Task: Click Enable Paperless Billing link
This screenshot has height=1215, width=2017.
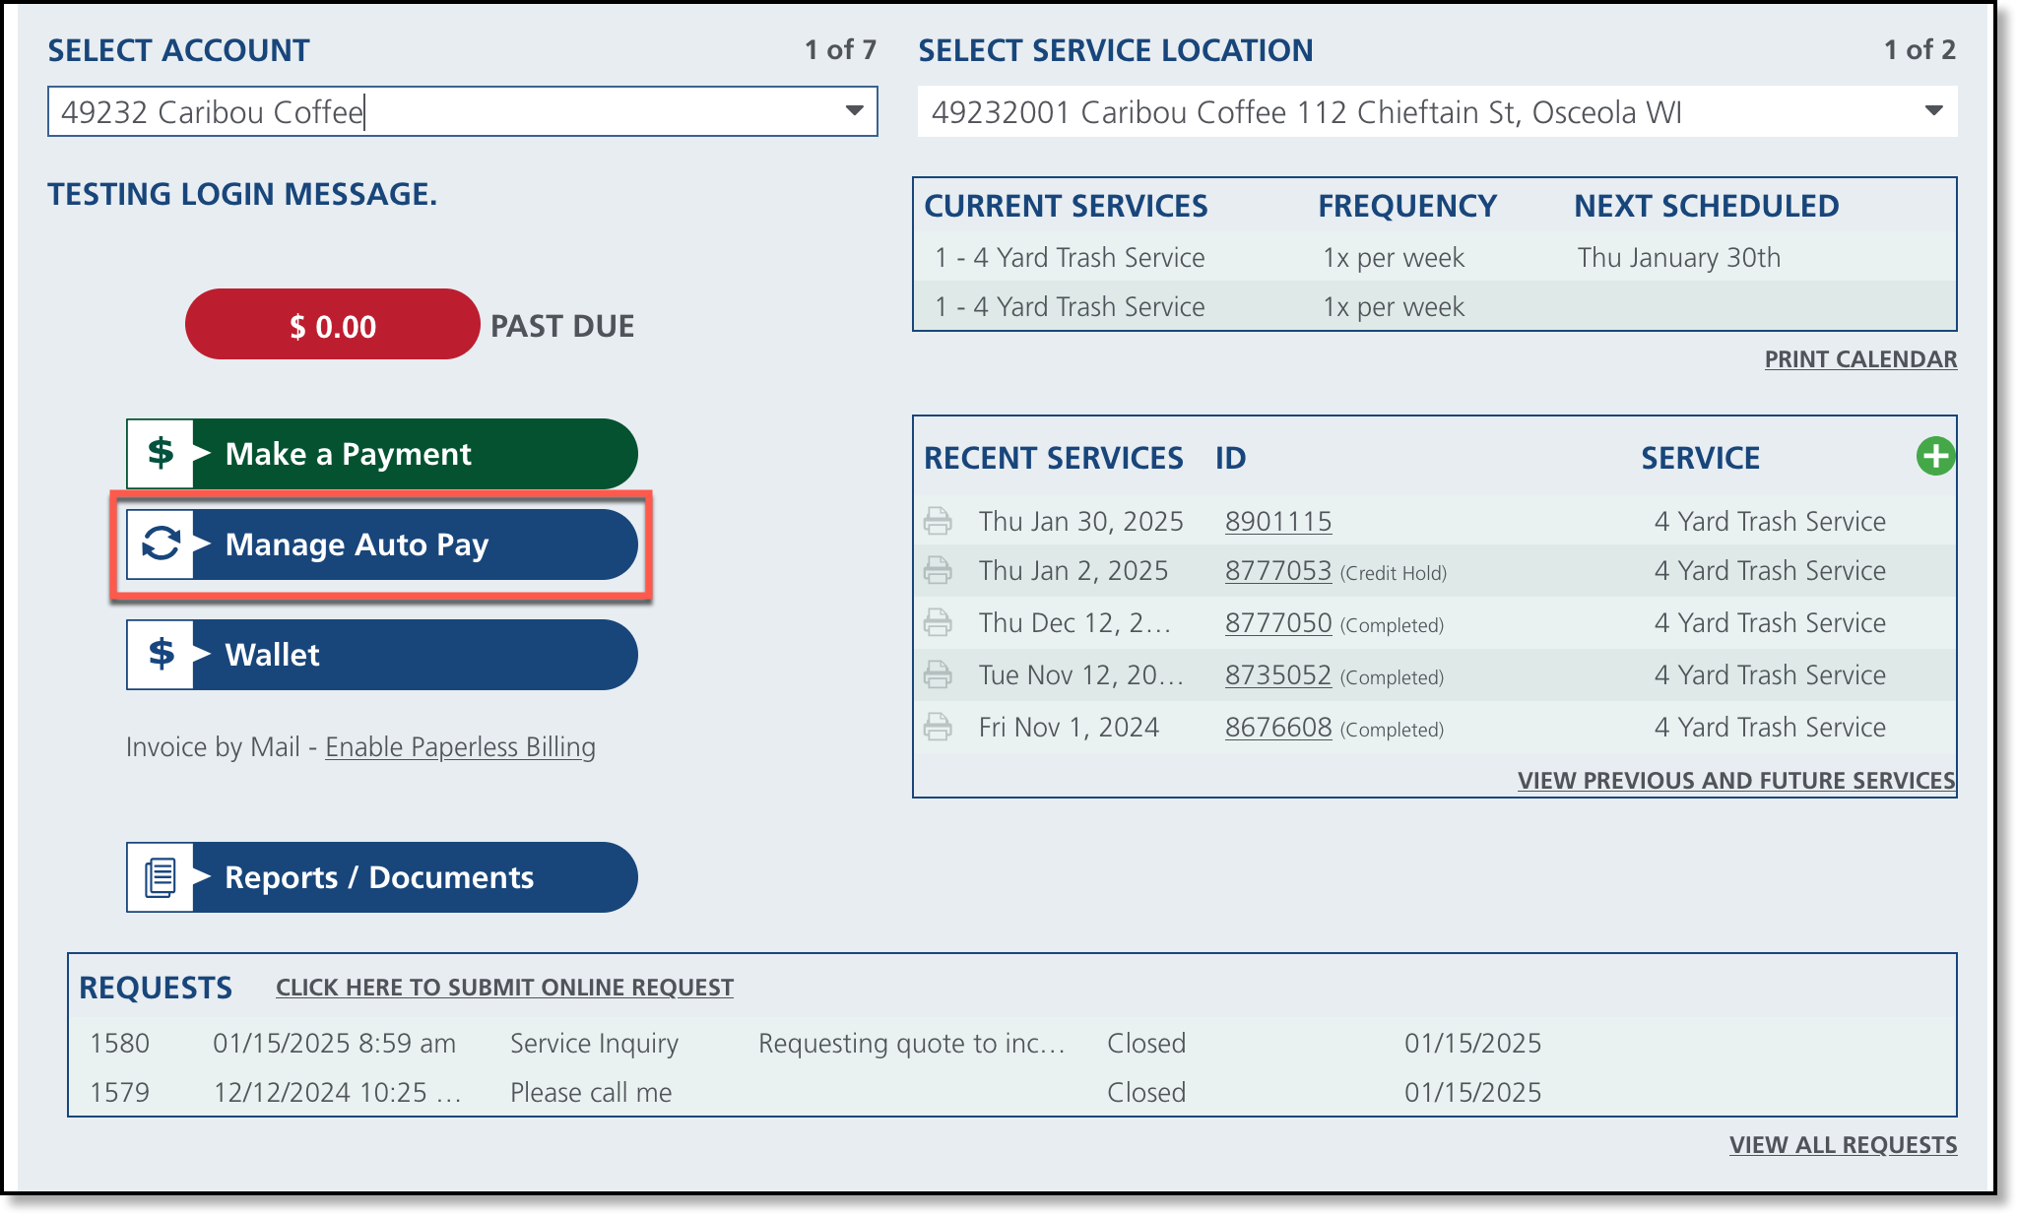Action: click(x=460, y=746)
